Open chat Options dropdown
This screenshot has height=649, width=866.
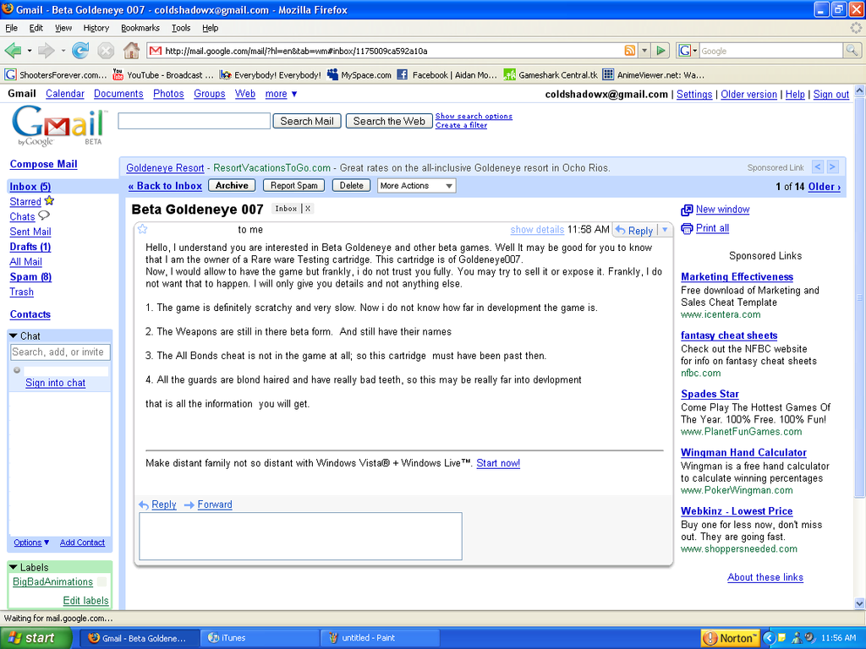click(x=31, y=543)
